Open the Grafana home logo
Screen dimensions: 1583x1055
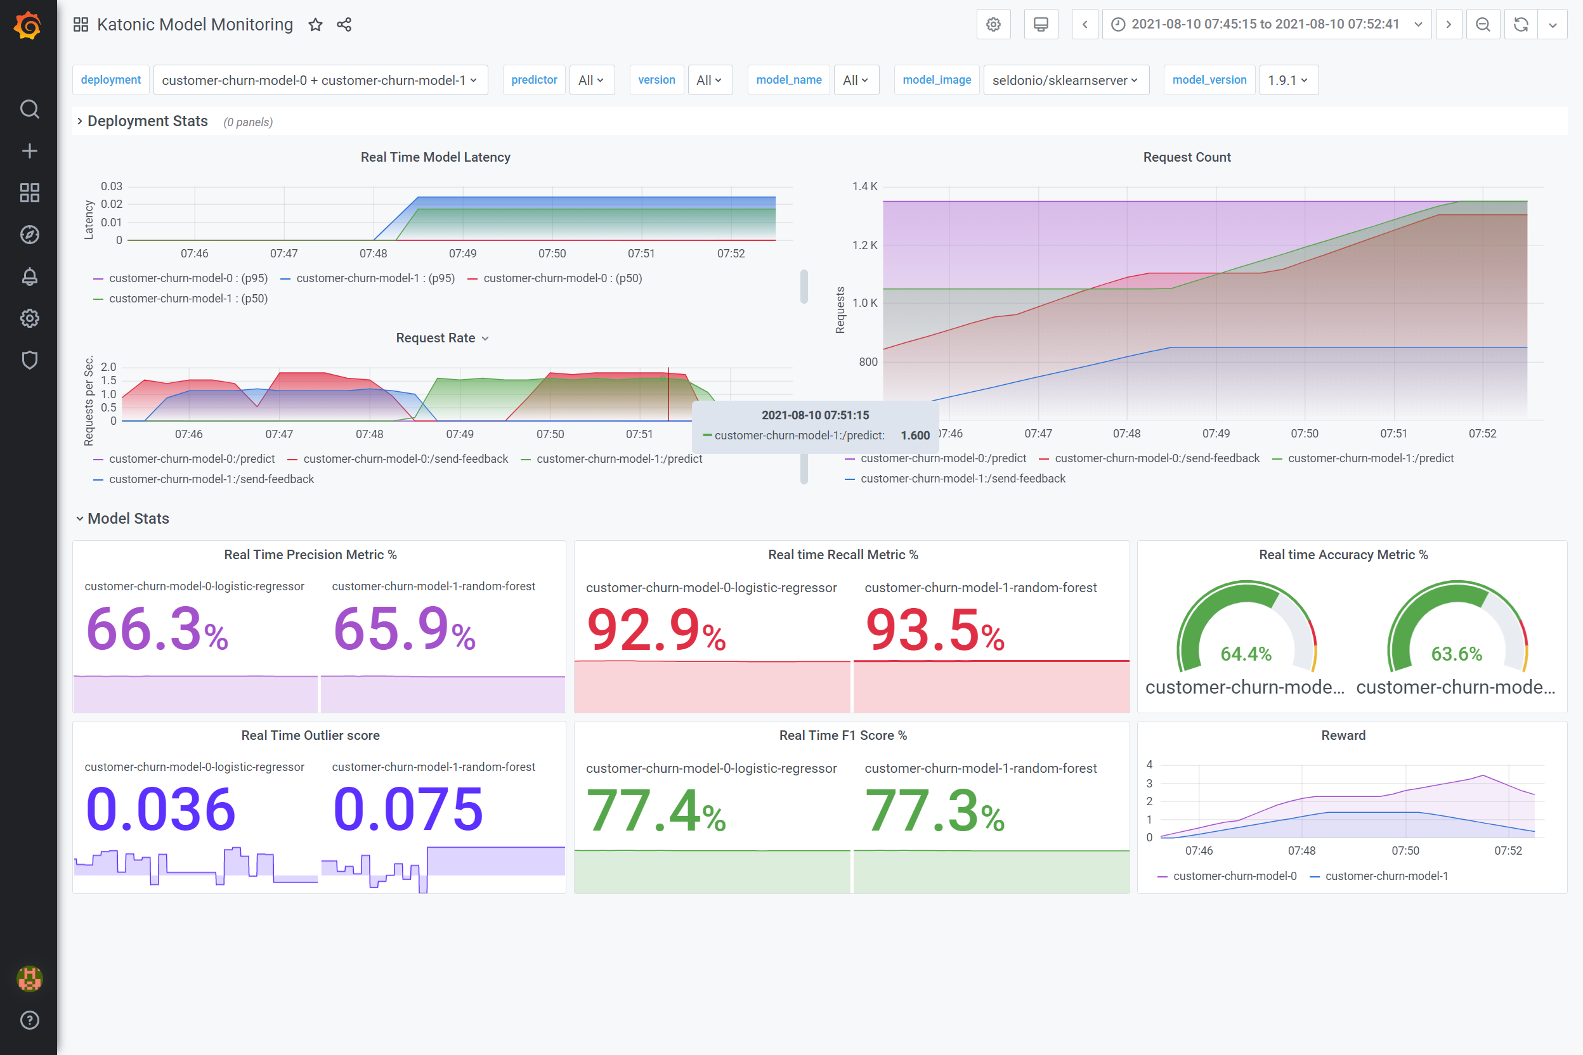pos(29,25)
